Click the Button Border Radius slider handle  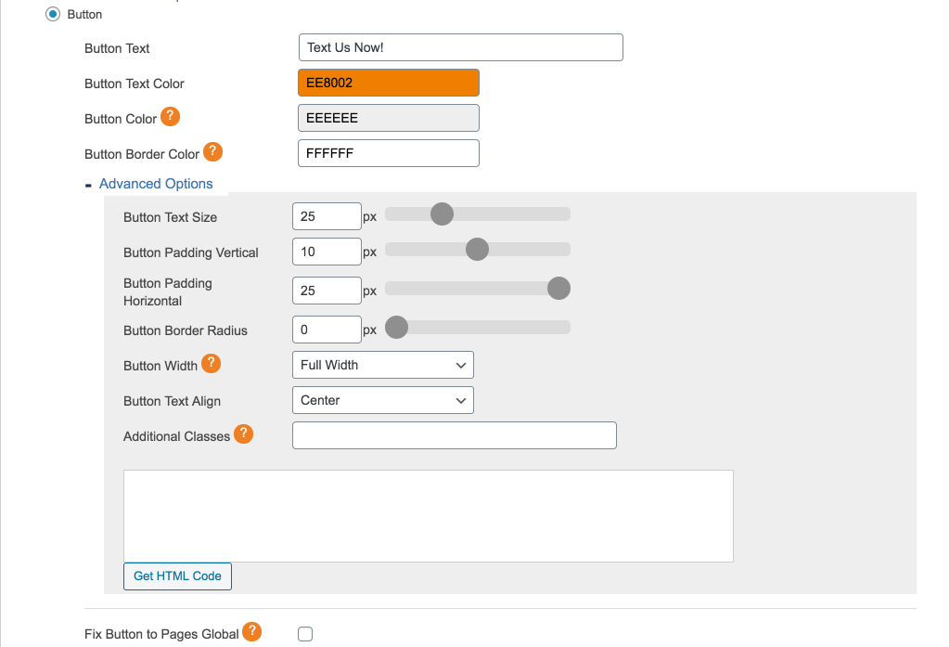coord(396,328)
